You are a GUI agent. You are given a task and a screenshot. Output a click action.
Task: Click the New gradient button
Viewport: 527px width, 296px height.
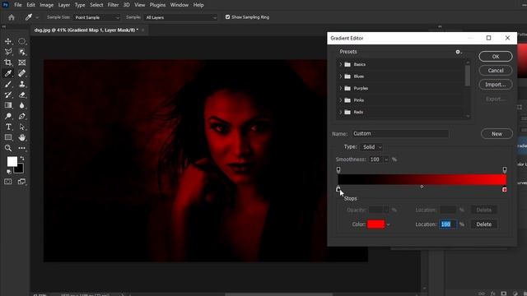click(497, 133)
